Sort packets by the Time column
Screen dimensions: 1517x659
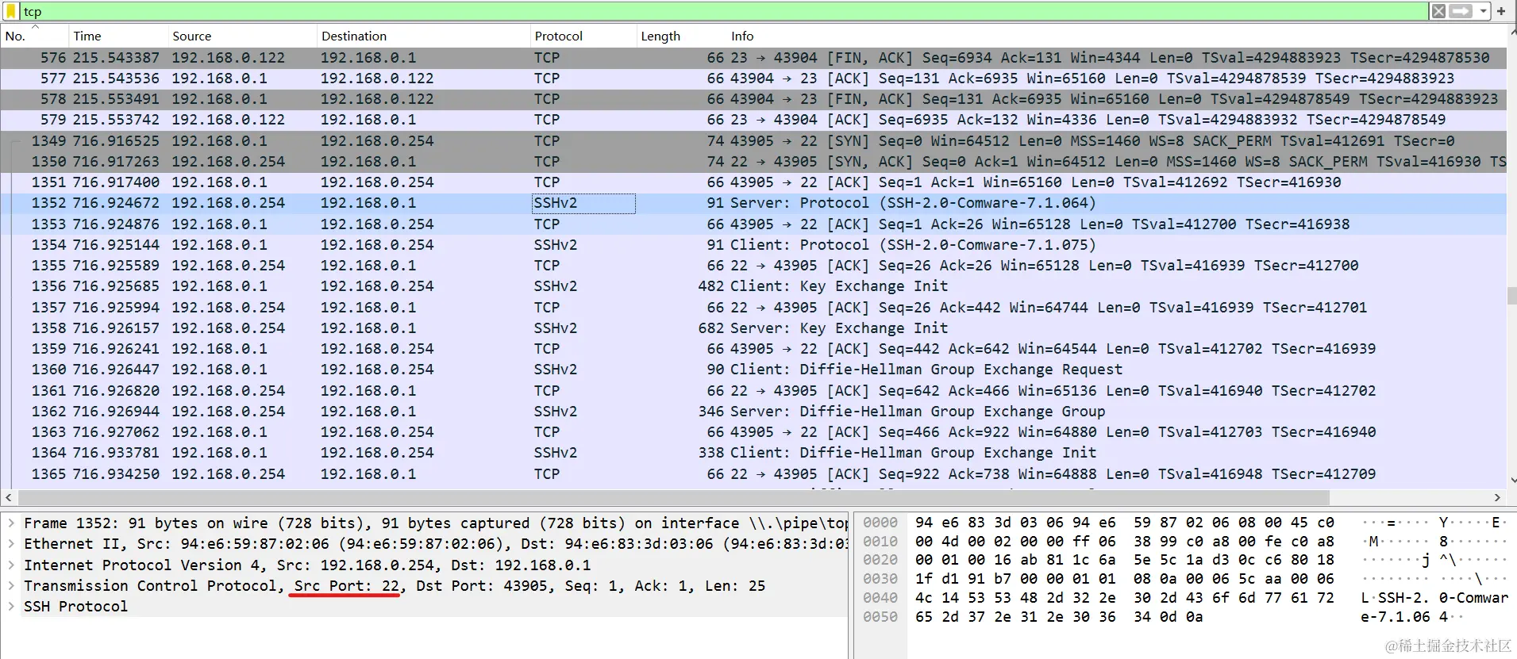118,36
